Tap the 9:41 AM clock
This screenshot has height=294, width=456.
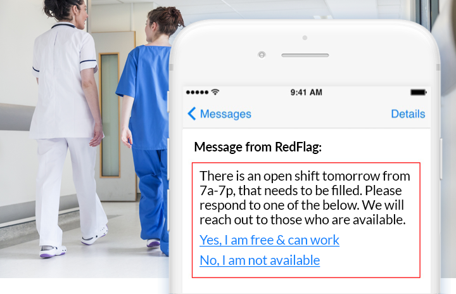point(307,93)
